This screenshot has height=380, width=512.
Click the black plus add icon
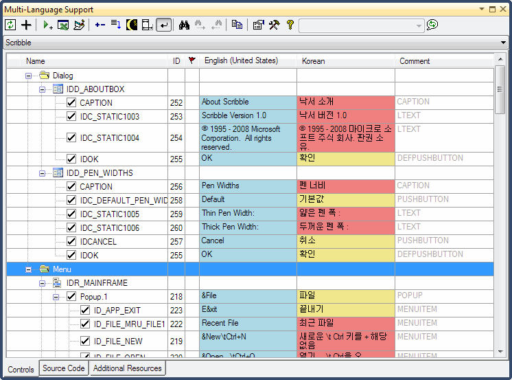click(x=27, y=25)
